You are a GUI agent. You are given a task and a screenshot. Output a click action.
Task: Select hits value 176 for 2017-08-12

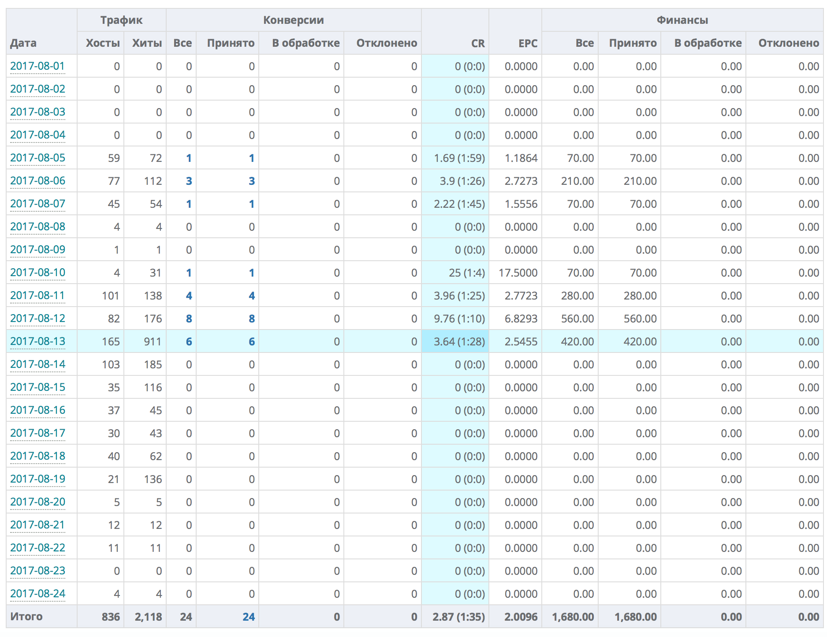pyautogui.click(x=153, y=318)
